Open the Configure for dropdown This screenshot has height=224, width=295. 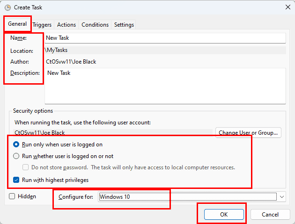pos(192,197)
